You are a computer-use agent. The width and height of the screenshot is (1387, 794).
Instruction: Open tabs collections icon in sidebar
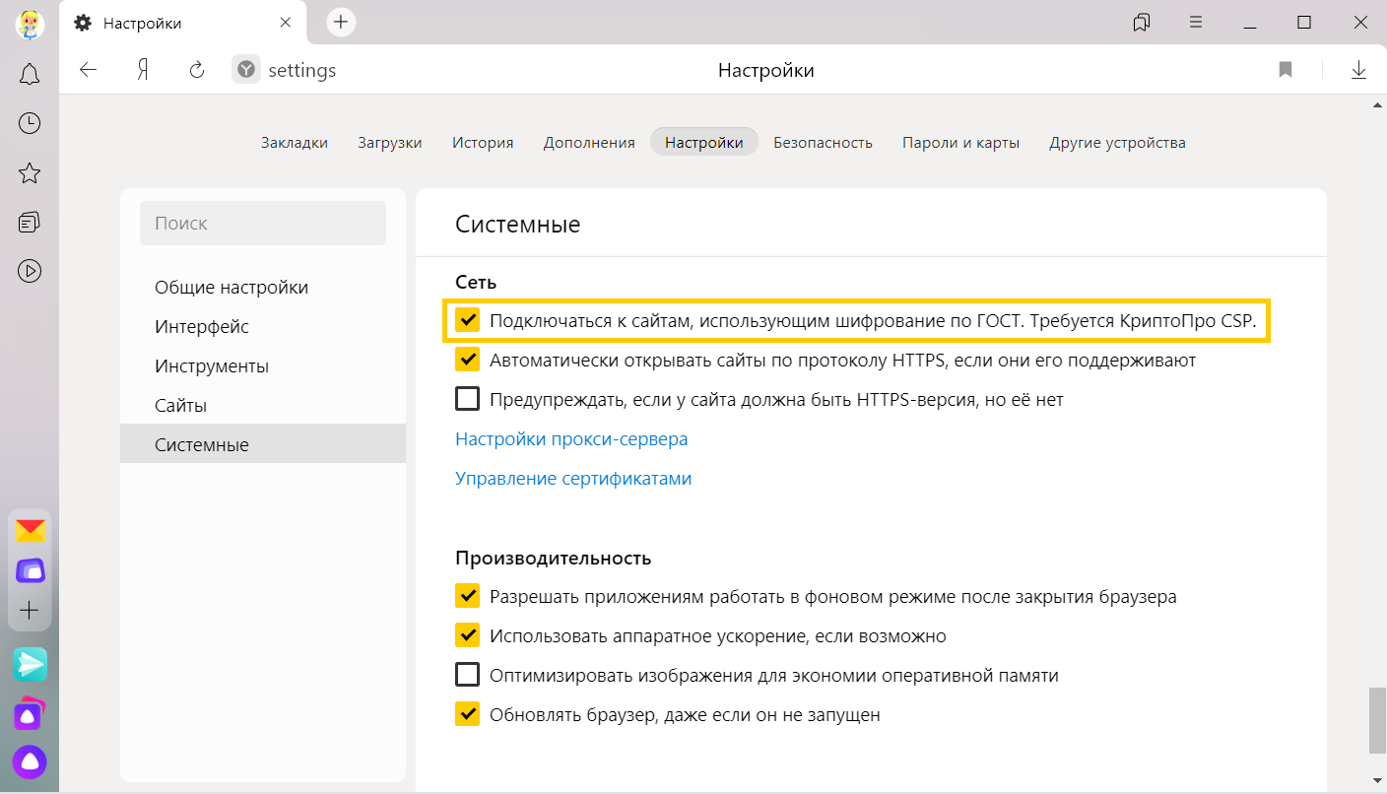coord(30,222)
